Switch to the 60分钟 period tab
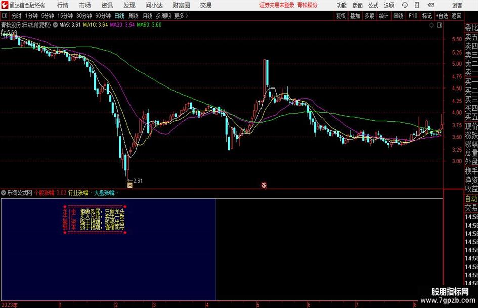 pyautogui.click(x=103, y=16)
